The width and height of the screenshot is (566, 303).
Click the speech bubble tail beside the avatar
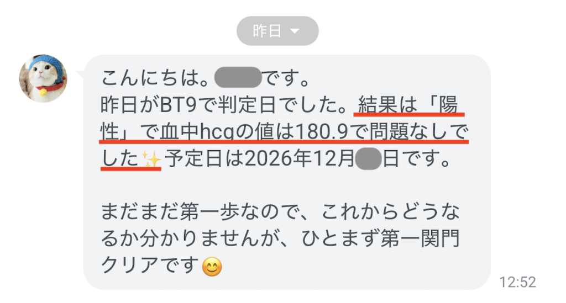[x=81, y=75]
